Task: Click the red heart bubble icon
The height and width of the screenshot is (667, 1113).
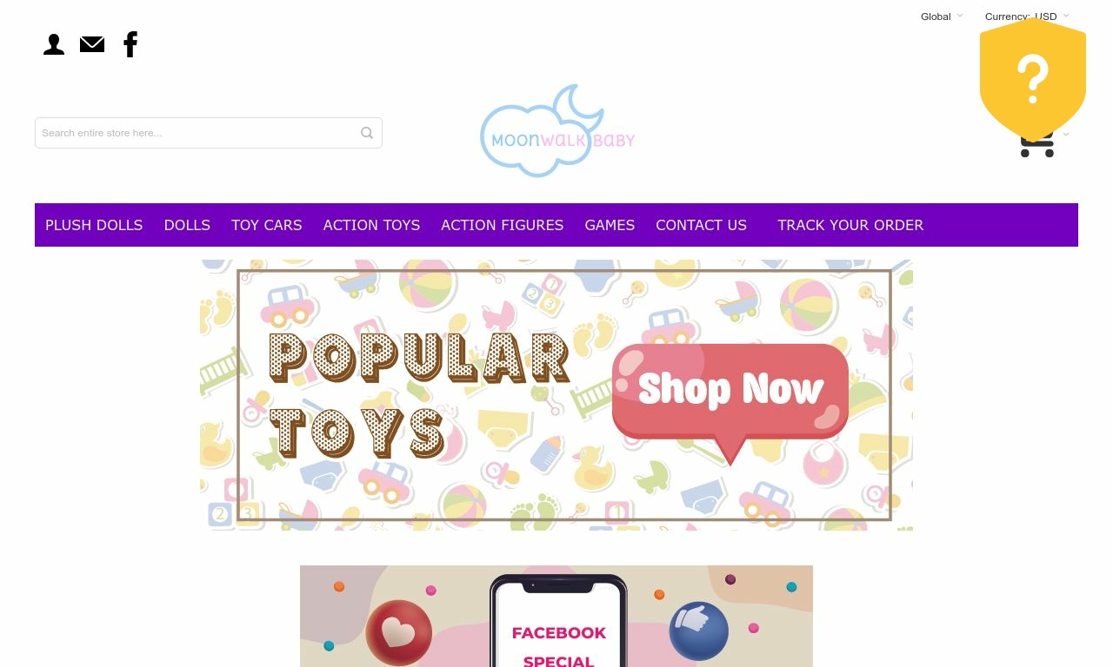Action: [398, 632]
